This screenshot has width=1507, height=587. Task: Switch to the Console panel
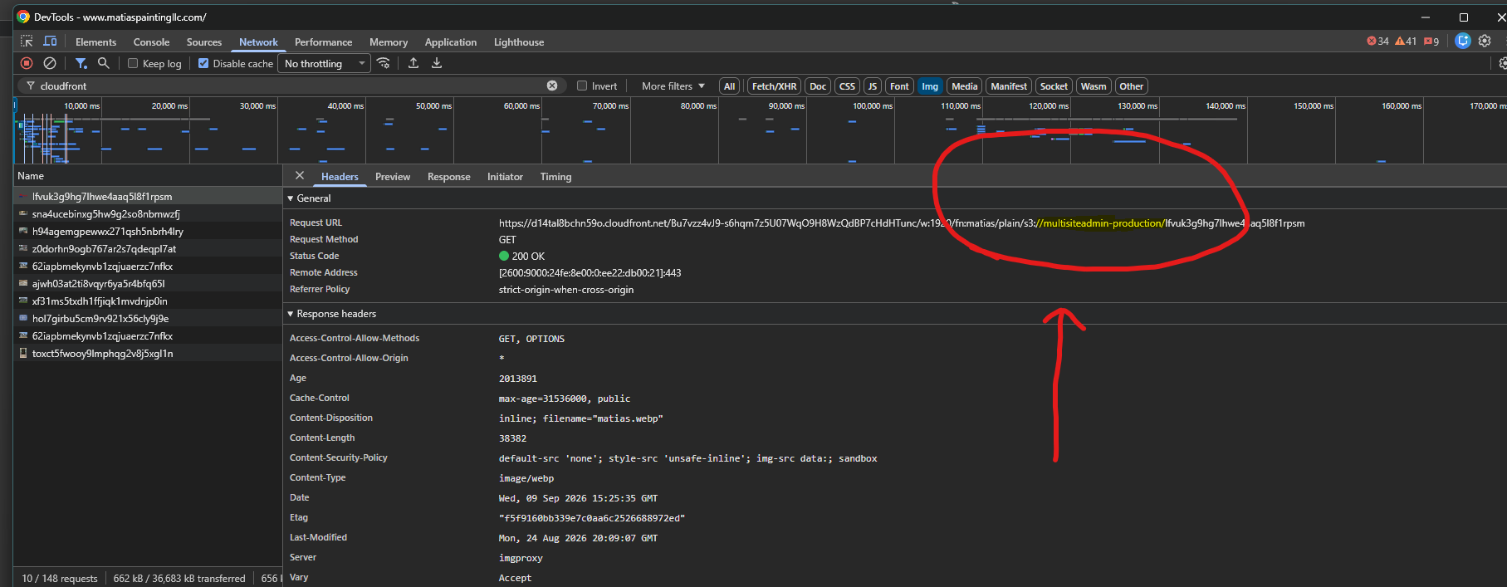point(151,42)
